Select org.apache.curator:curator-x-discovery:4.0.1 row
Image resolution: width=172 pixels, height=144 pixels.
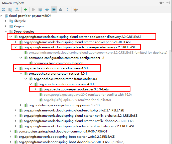[56, 68]
